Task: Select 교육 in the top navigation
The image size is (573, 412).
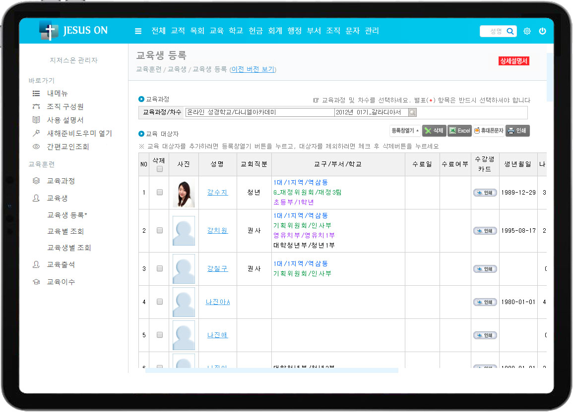Action: (x=217, y=31)
